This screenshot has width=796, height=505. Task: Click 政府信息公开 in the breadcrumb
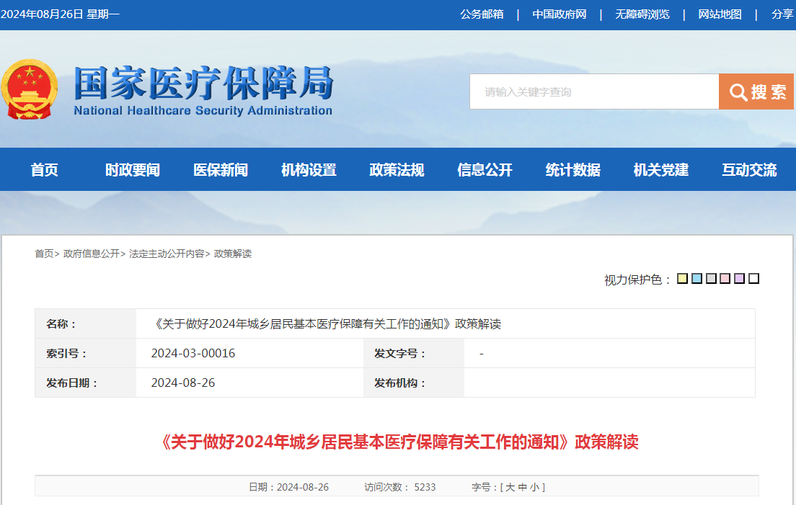point(91,254)
